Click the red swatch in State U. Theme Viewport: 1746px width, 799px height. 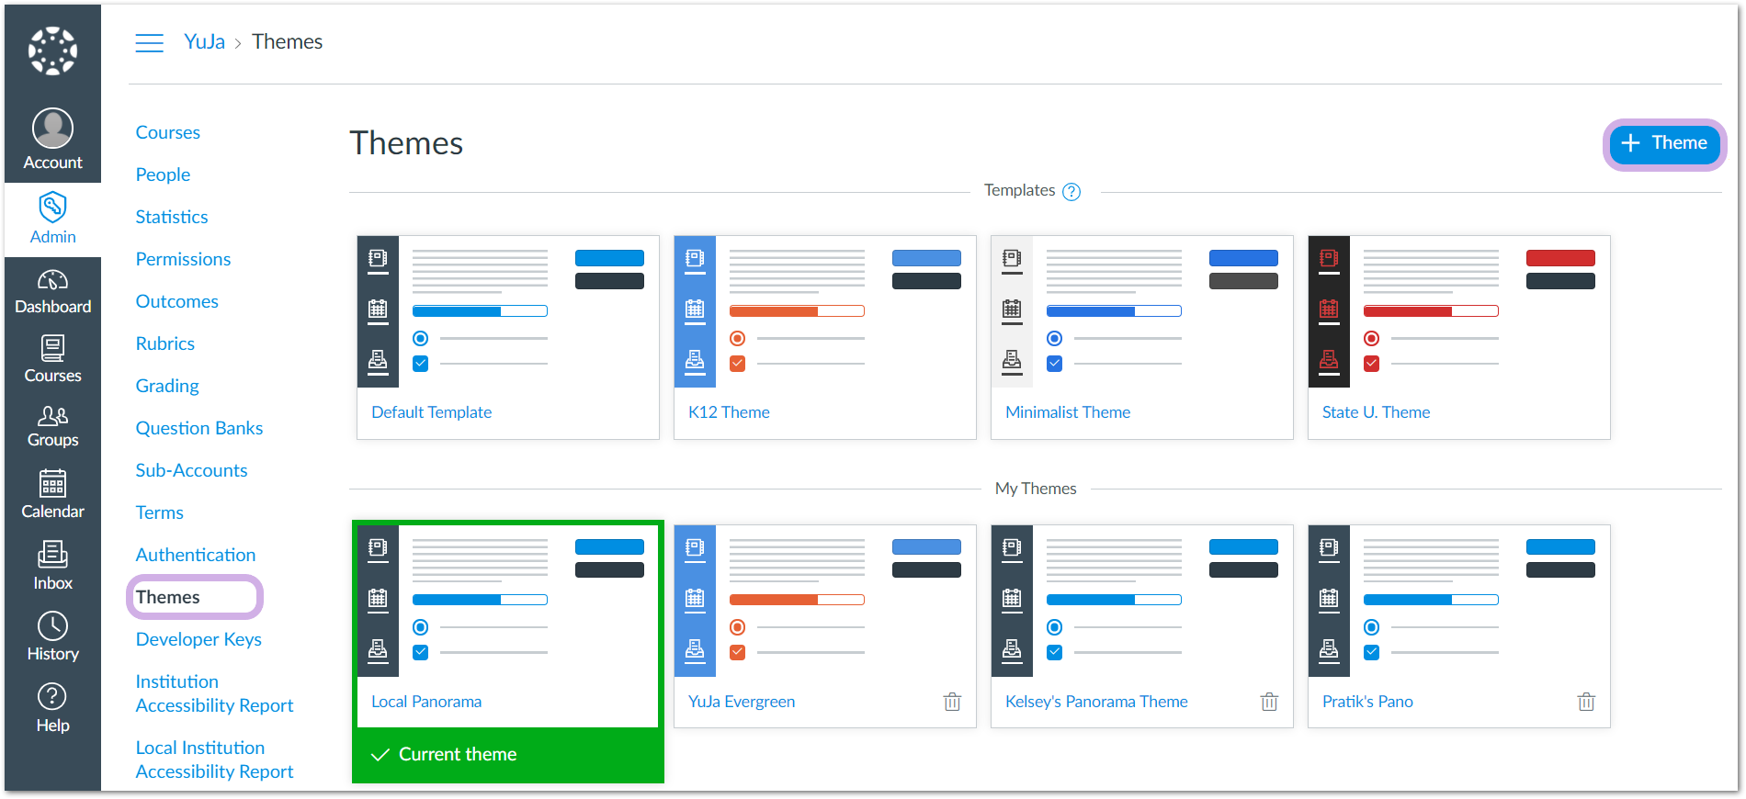pyautogui.click(x=1560, y=258)
